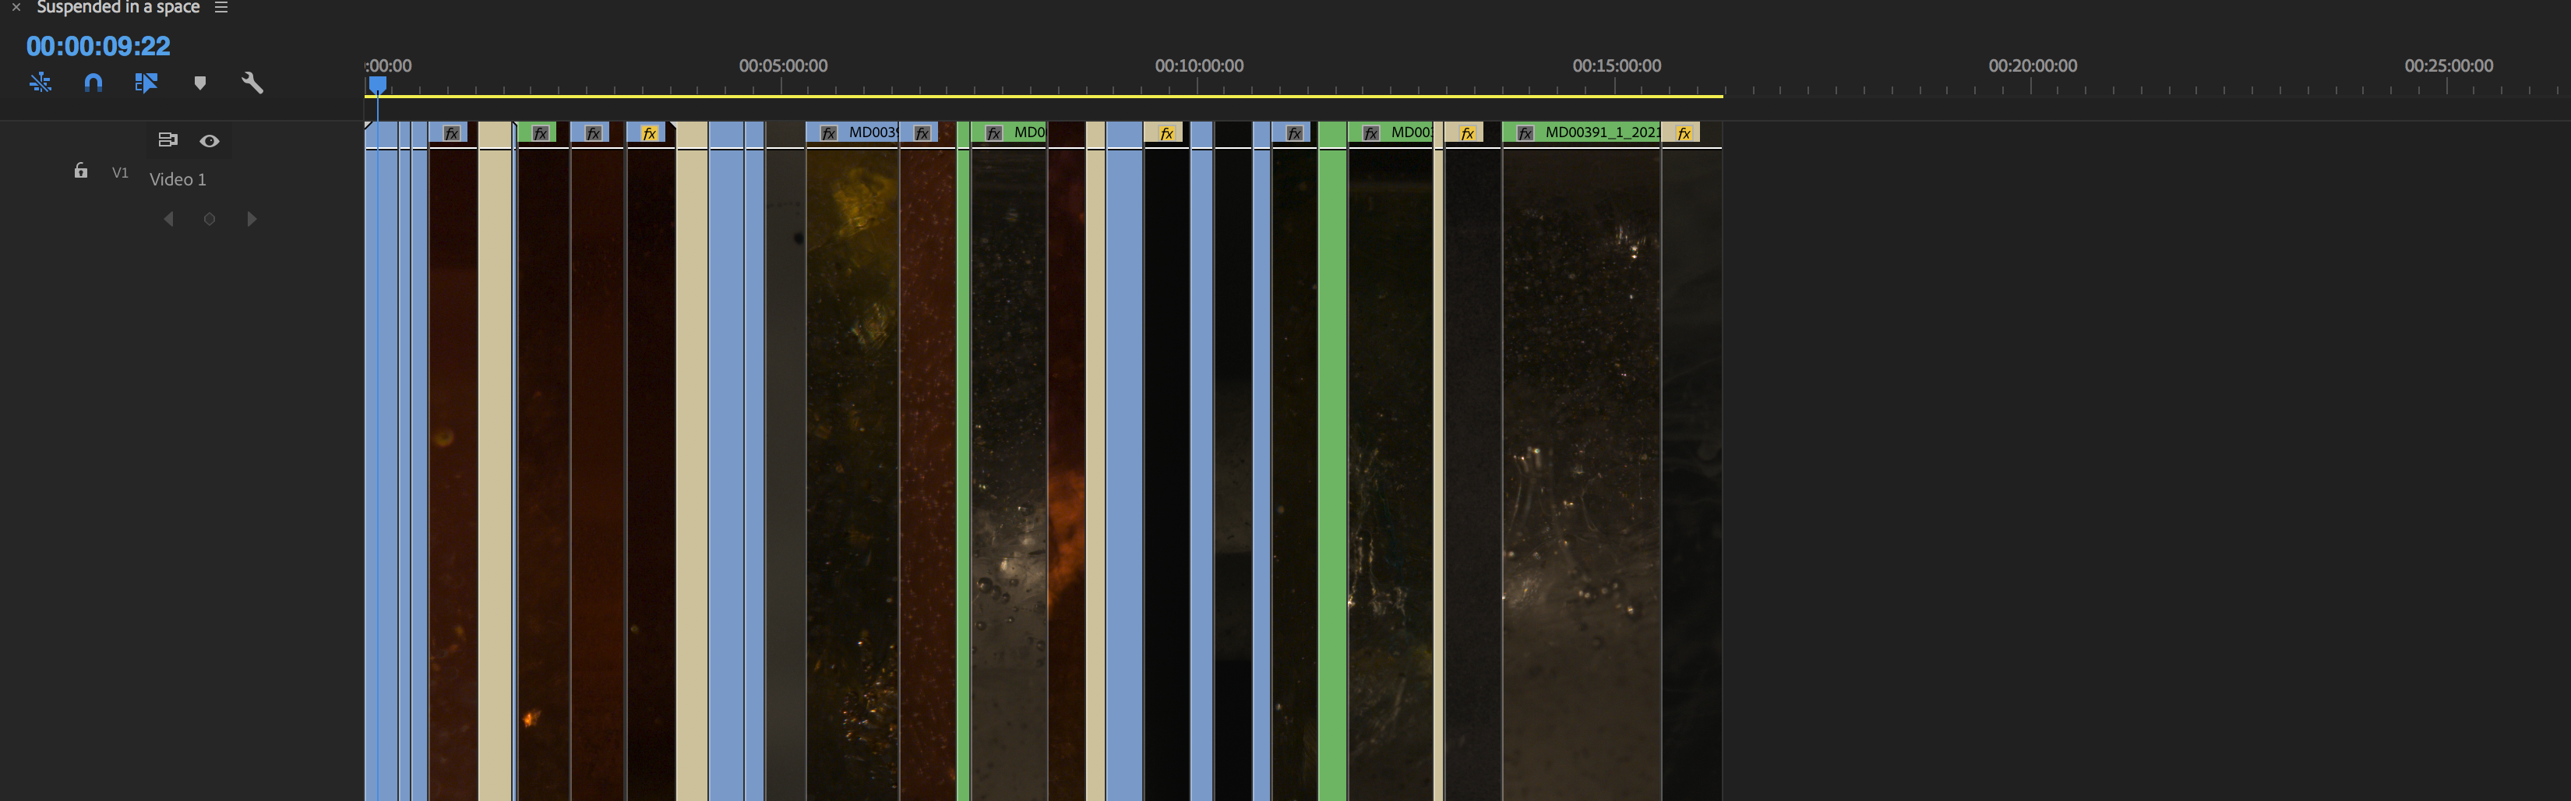Open the Timeline Display Settings wrench icon

coord(252,83)
